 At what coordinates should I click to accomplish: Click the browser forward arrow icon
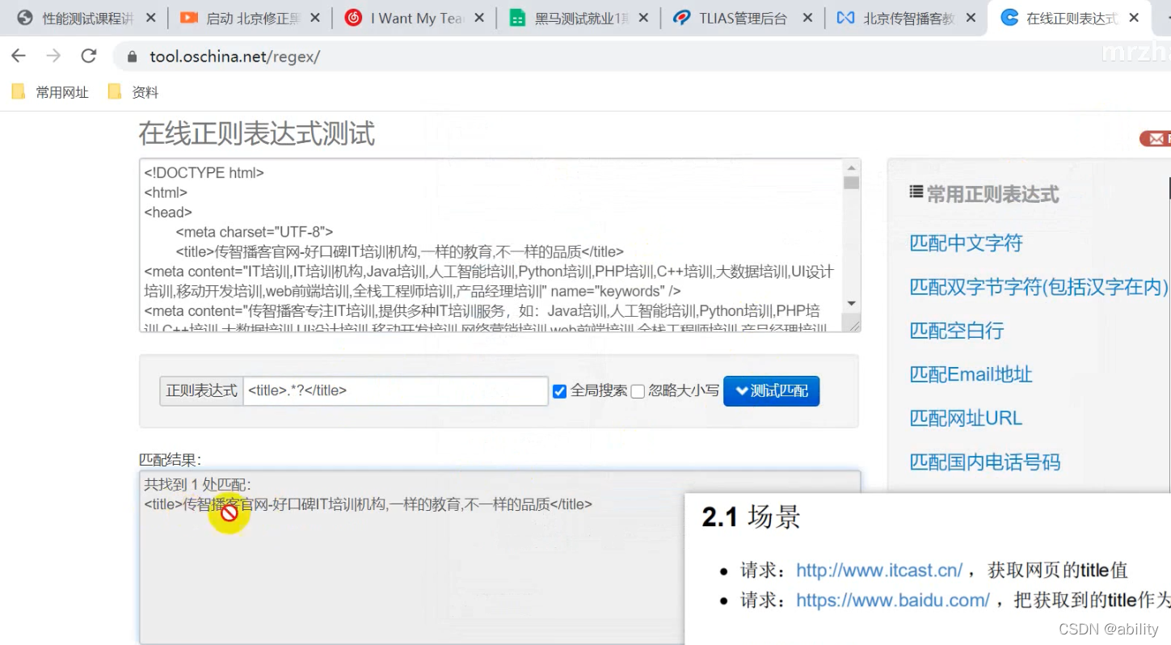[53, 56]
